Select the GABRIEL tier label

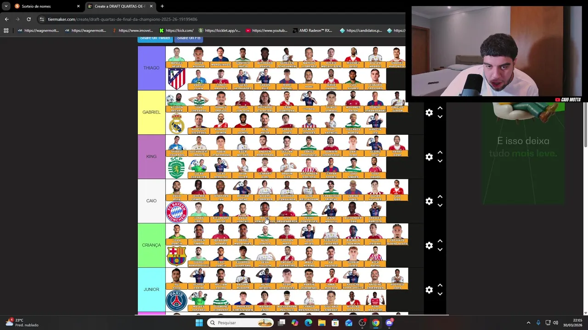[152, 112]
